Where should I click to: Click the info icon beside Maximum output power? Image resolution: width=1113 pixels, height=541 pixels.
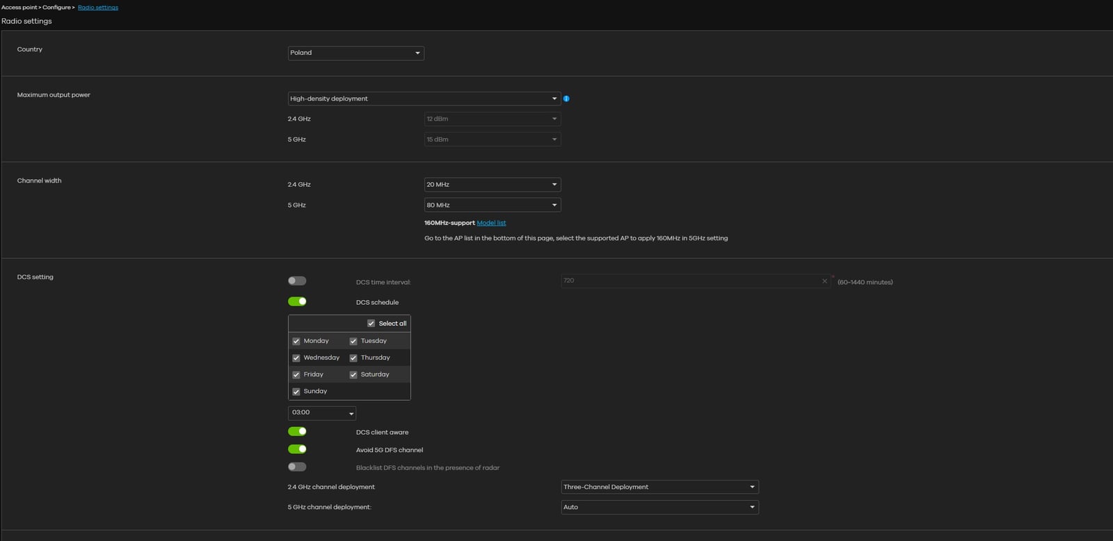point(566,99)
